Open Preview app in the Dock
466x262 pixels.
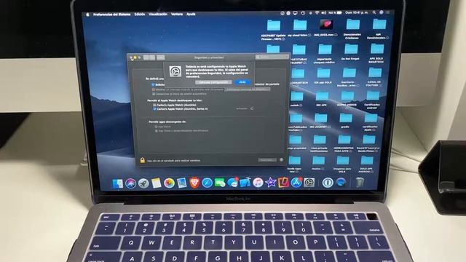(x=181, y=183)
